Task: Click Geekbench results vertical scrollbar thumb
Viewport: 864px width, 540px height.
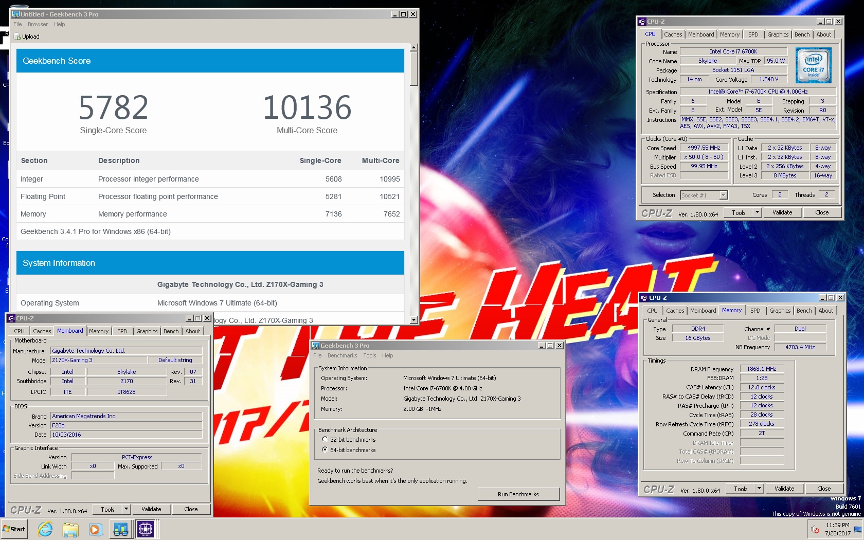Action: (x=414, y=68)
